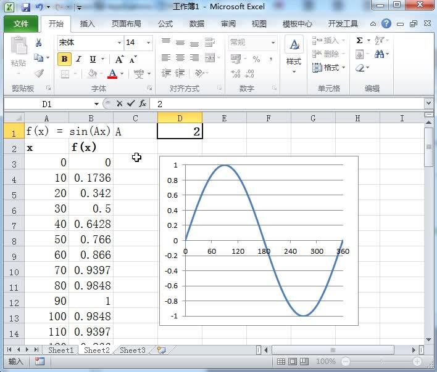Click the zoom out minus button
This screenshot has height=372, width=437.
pos(345,362)
